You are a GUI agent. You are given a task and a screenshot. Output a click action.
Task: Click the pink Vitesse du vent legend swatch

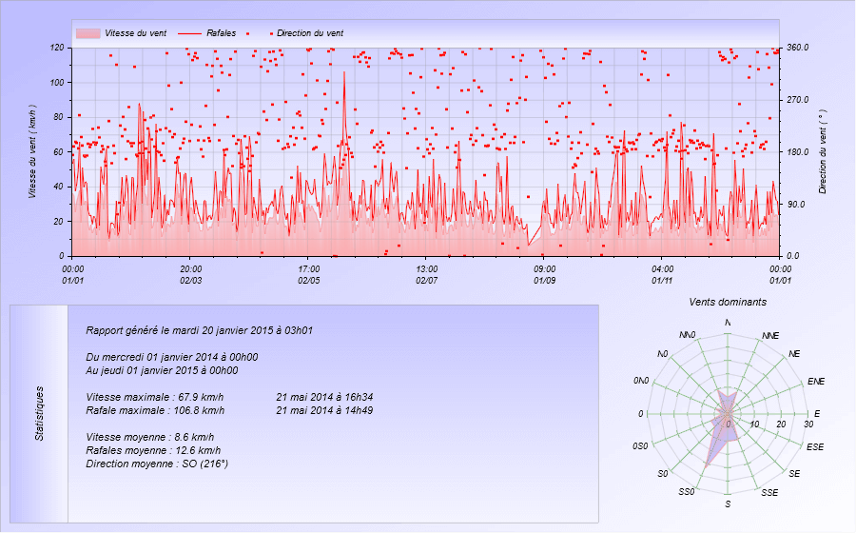(x=88, y=33)
